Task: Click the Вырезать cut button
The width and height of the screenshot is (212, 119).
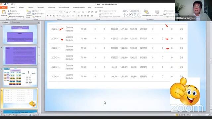Action: [12, 11]
